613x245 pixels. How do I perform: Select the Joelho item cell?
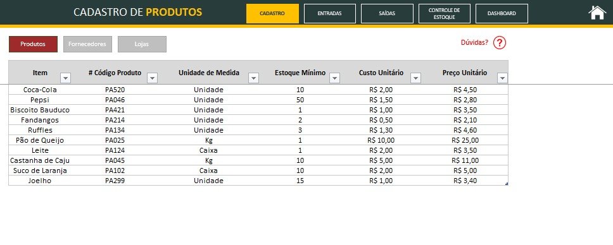[40, 181]
